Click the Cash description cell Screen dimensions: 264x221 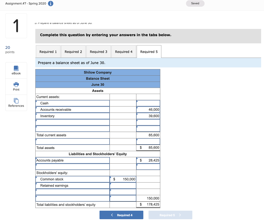pos(72,103)
